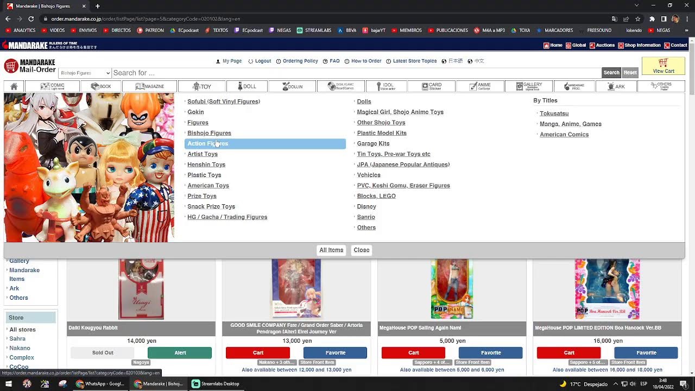Viewport: 695px width, 391px height.
Task: Reload the page in the browser
Action: [31, 18]
